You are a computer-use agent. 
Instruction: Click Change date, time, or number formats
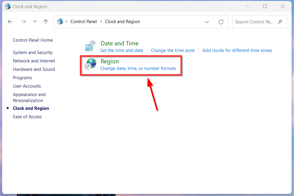138,68
